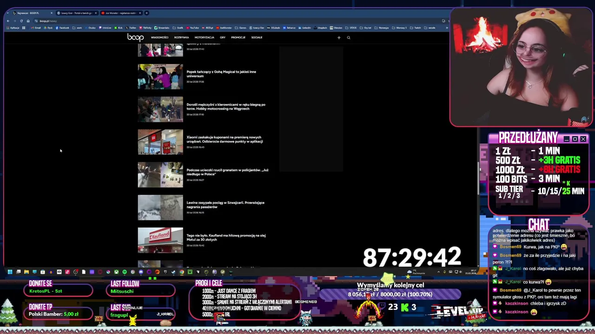Click the Kaufland store thumbnail

pyautogui.click(x=160, y=240)
